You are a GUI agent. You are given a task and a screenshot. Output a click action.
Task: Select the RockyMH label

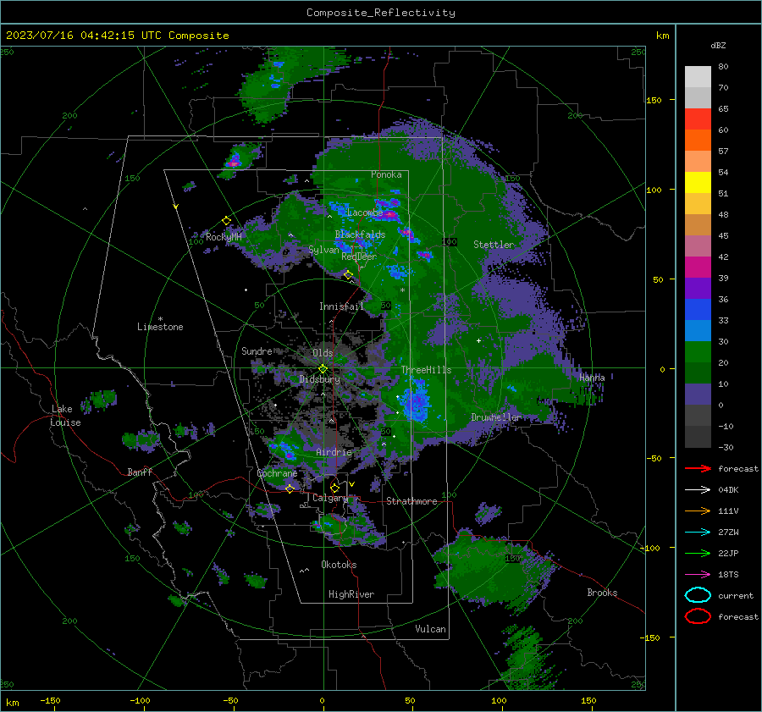click(x=224, y=237)
